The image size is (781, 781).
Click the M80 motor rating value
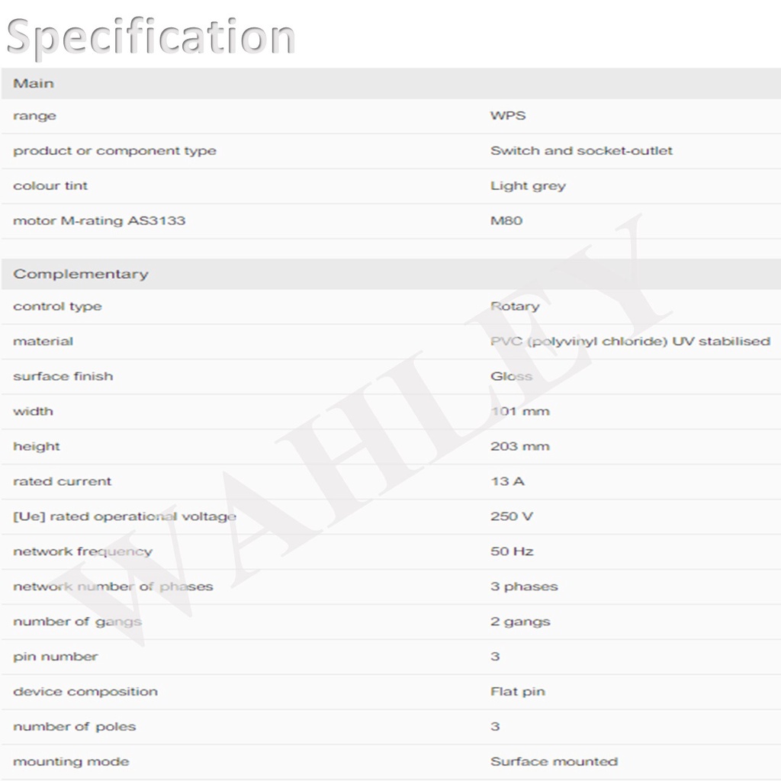coord(506,221)
